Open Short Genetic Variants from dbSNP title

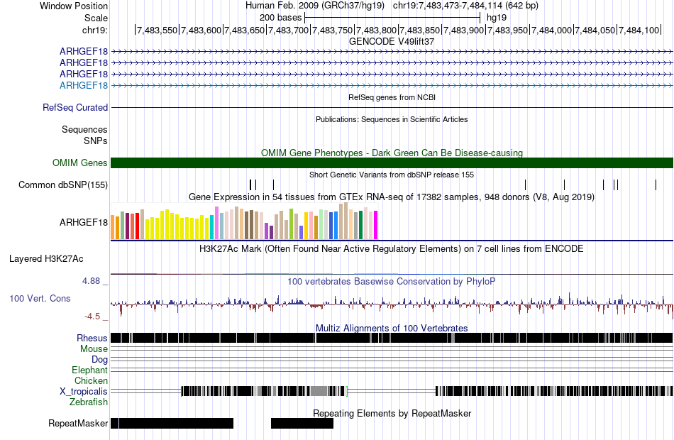point(392,175)
